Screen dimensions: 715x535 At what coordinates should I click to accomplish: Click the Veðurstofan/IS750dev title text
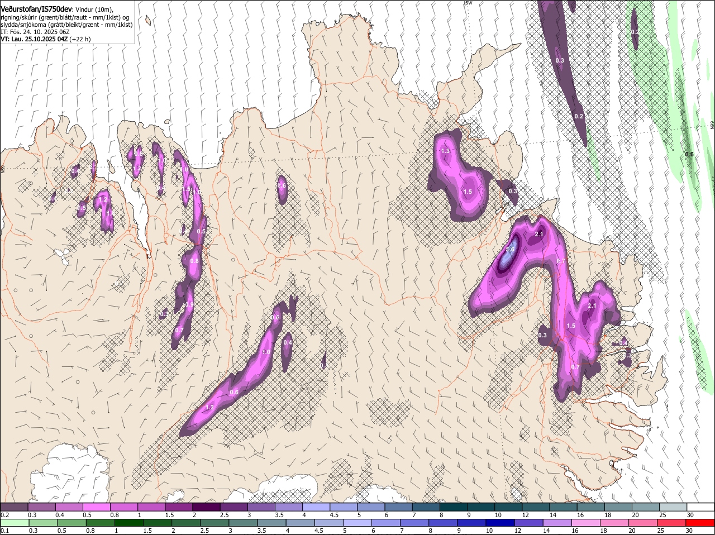click(x=36, y=9)
